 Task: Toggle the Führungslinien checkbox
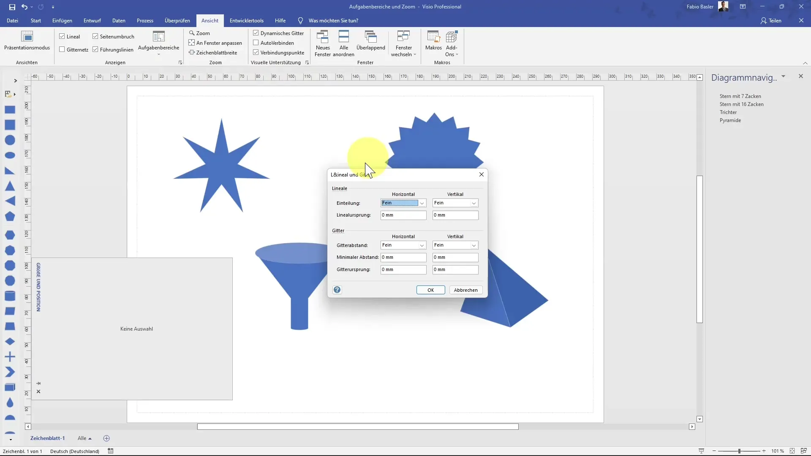95,49
